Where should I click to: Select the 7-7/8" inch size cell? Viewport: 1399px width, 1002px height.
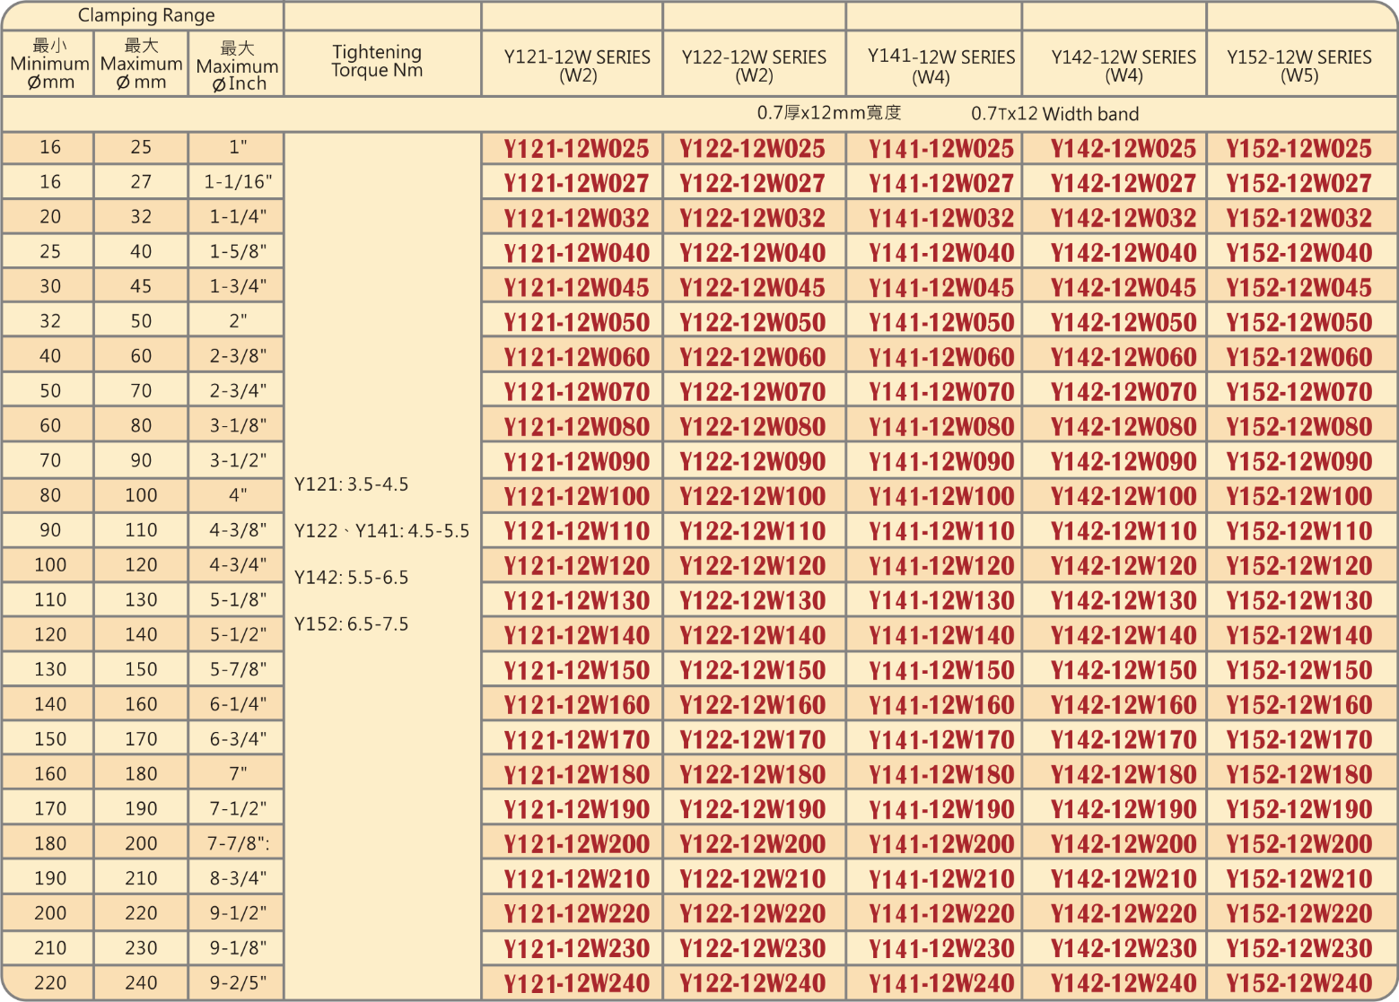click(x=238, y=843)
